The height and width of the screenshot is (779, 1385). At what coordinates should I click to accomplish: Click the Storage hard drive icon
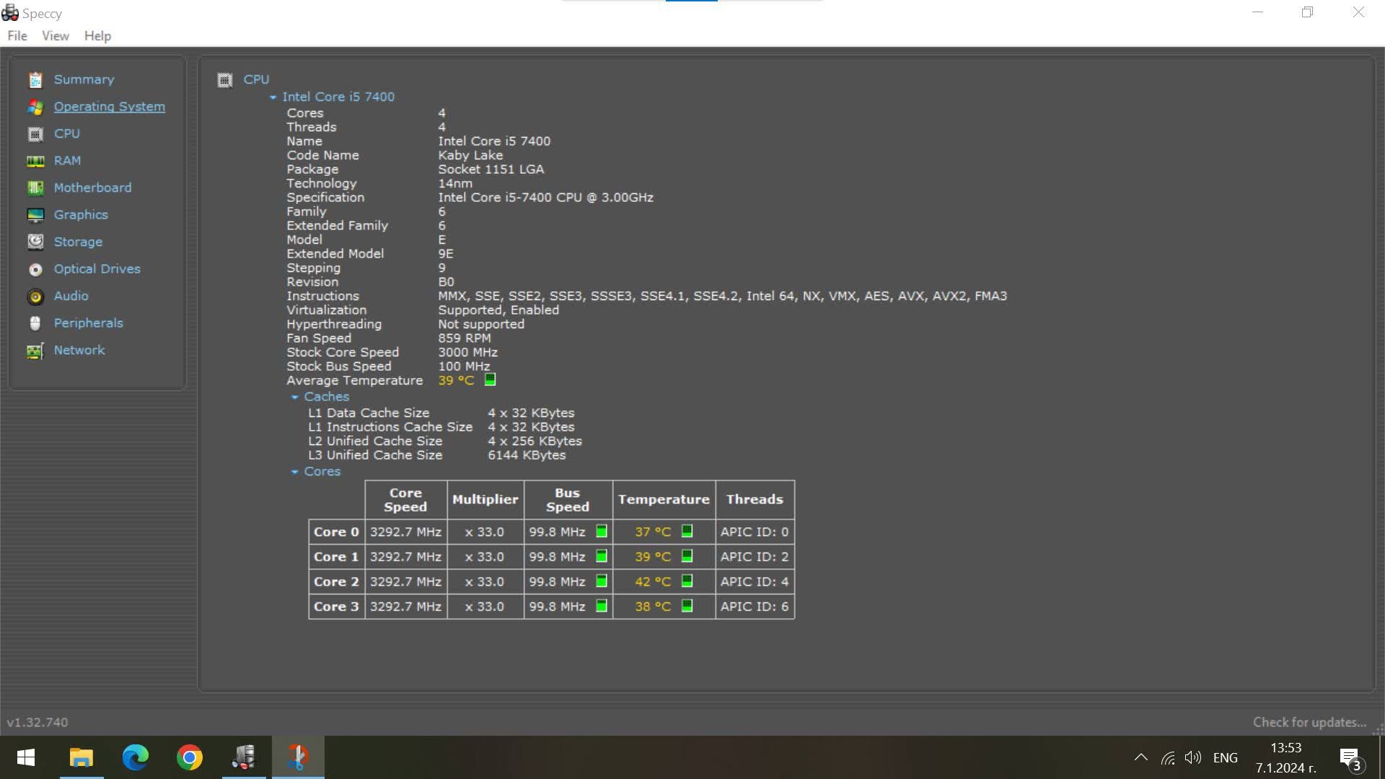[35, 242]
